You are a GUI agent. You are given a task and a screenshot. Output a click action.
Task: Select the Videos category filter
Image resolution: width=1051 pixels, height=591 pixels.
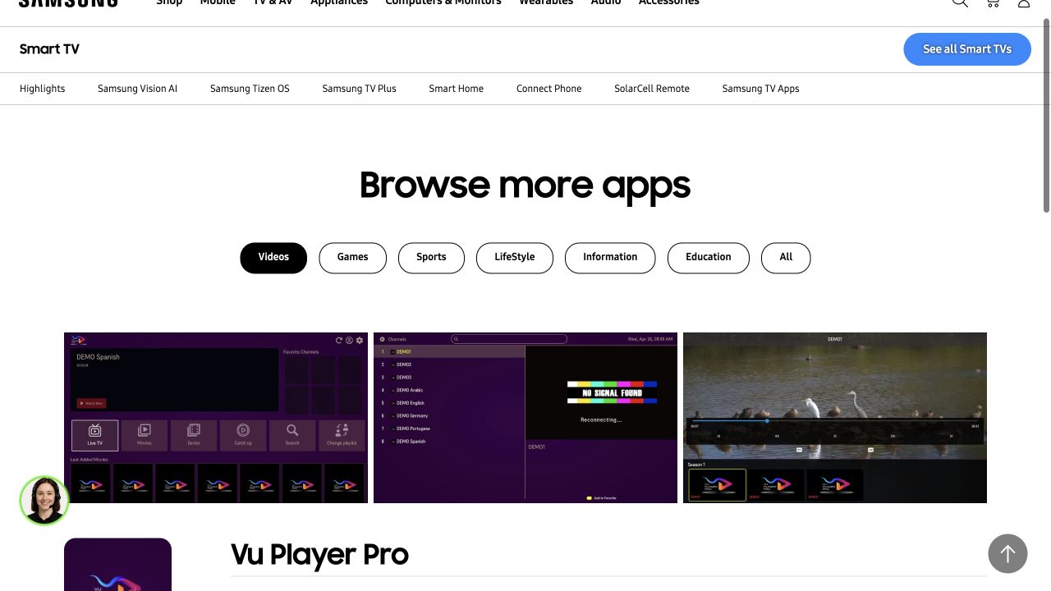(273, 258)
